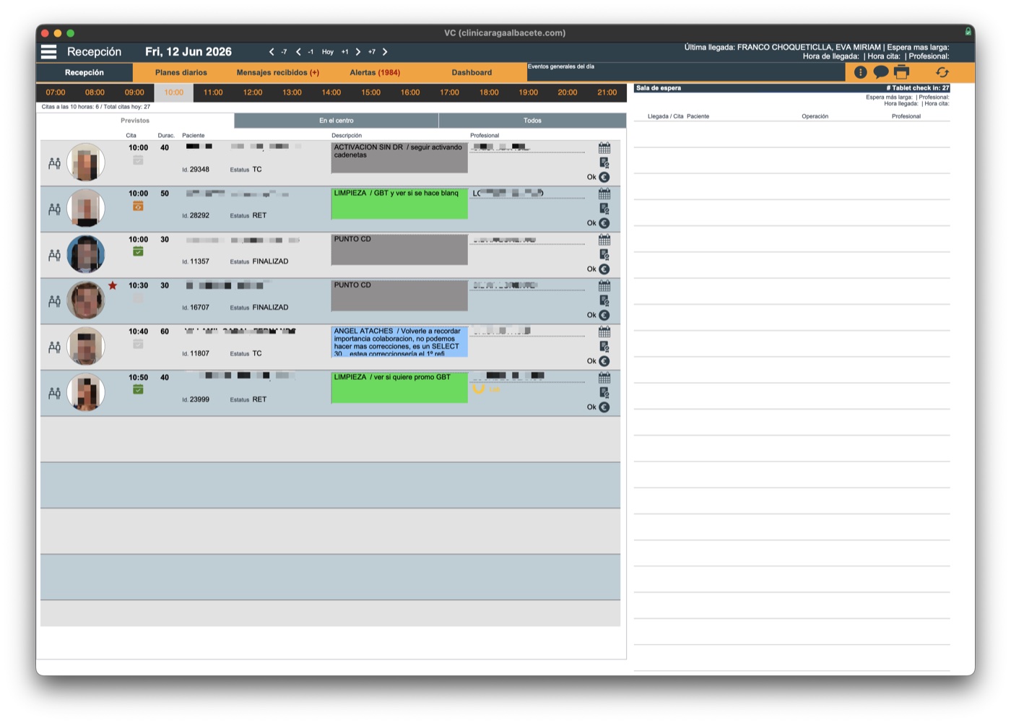Advance seven days with +7 chevron
This screenshot has height=723, width=1011.
(385, 52)
